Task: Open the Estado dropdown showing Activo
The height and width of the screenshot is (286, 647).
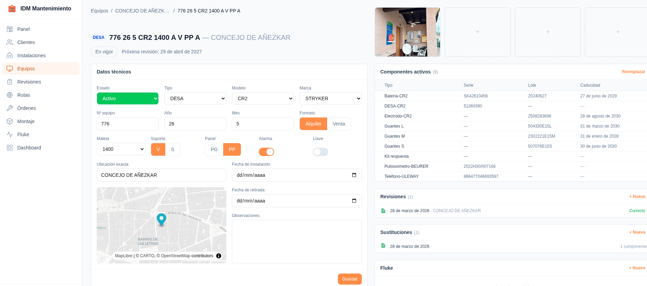Action: [128, 98]
